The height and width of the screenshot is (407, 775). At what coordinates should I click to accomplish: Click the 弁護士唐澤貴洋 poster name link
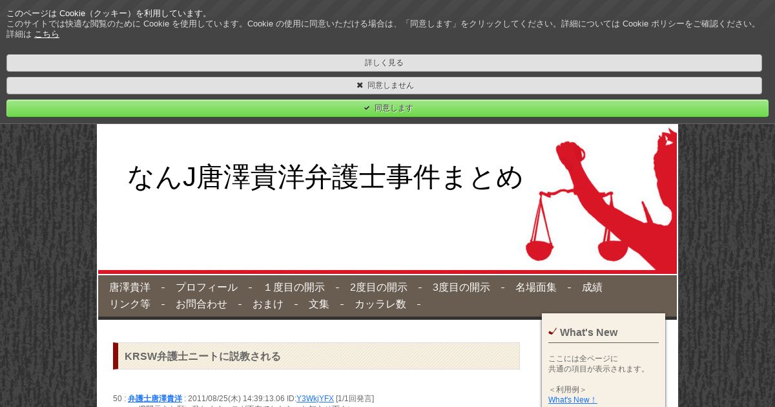(x=155, y=399)
